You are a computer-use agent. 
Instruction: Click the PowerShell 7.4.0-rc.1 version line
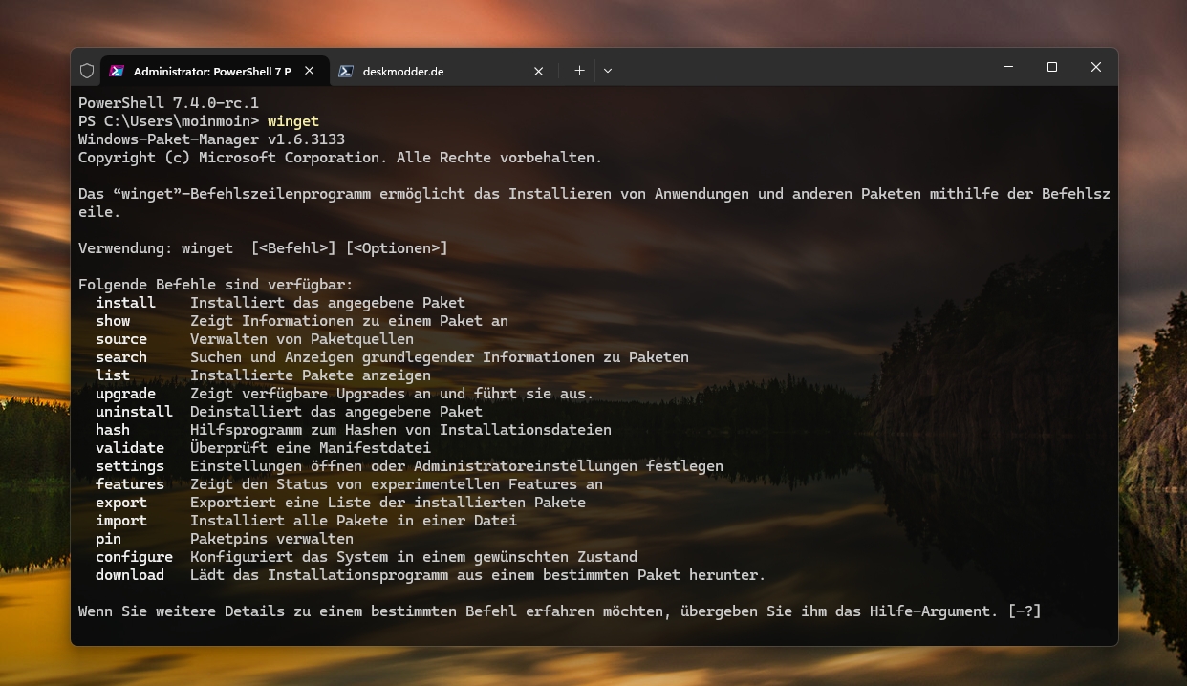pos(168,103)
